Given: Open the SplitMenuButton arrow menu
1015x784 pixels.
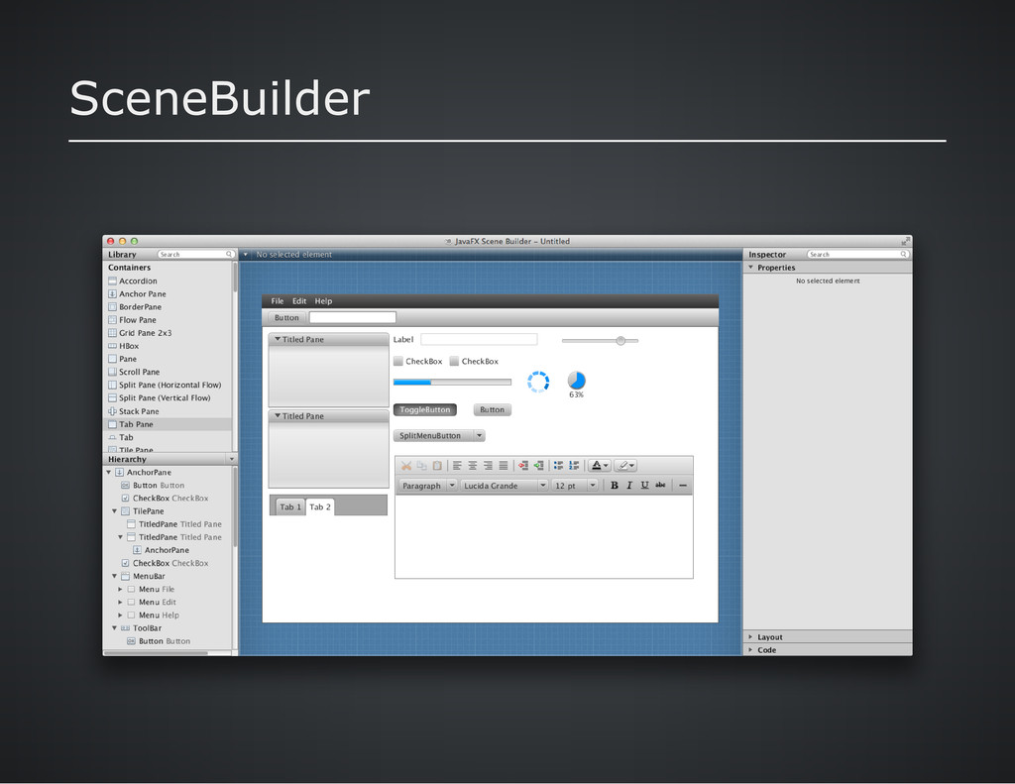Looking at the screenshot, I should click(480, 436).
